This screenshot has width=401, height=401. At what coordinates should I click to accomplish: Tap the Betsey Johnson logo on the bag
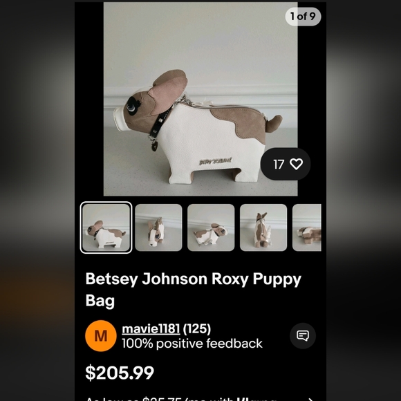[215, 162]
